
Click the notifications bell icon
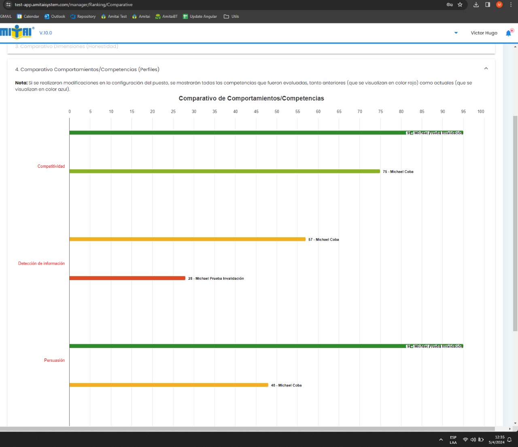point(508,33)
